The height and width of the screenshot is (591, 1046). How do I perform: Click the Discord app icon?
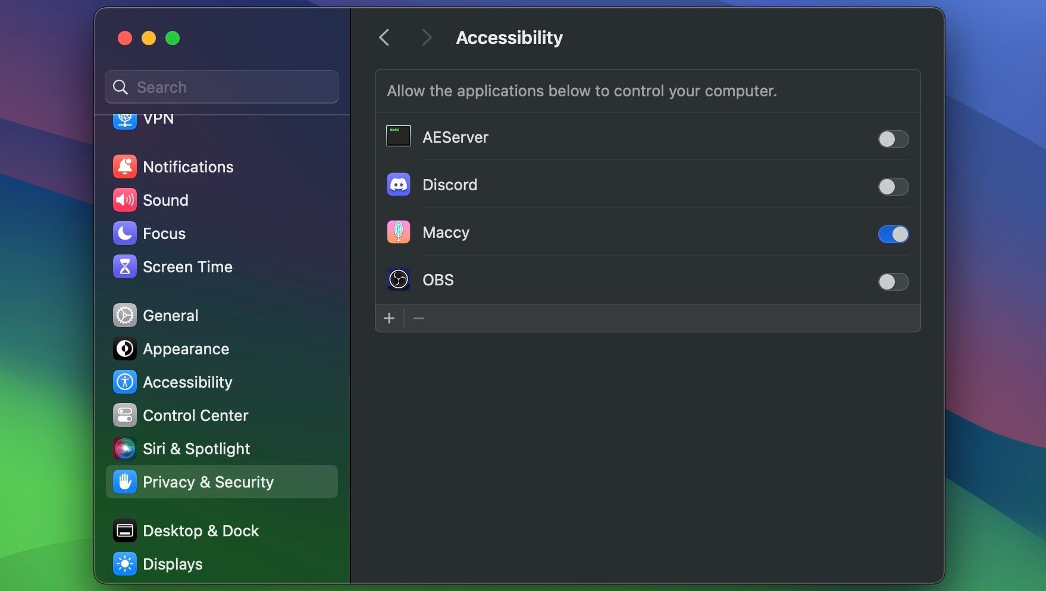coord(398,184)
